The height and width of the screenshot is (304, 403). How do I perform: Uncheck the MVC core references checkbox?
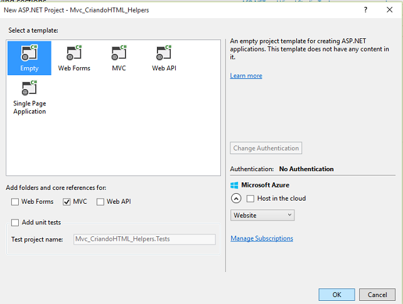[x=67, y=202]
